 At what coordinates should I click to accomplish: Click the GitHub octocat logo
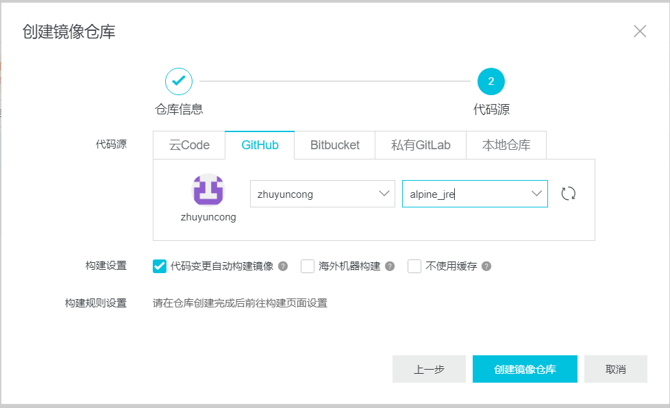(x=208, y=191)
